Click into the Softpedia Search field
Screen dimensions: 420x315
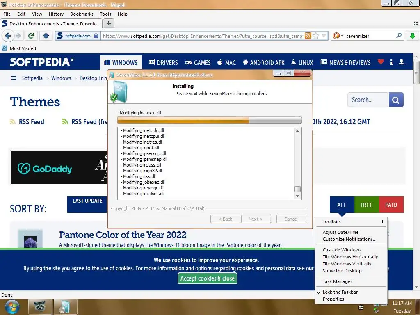[368, 100]
